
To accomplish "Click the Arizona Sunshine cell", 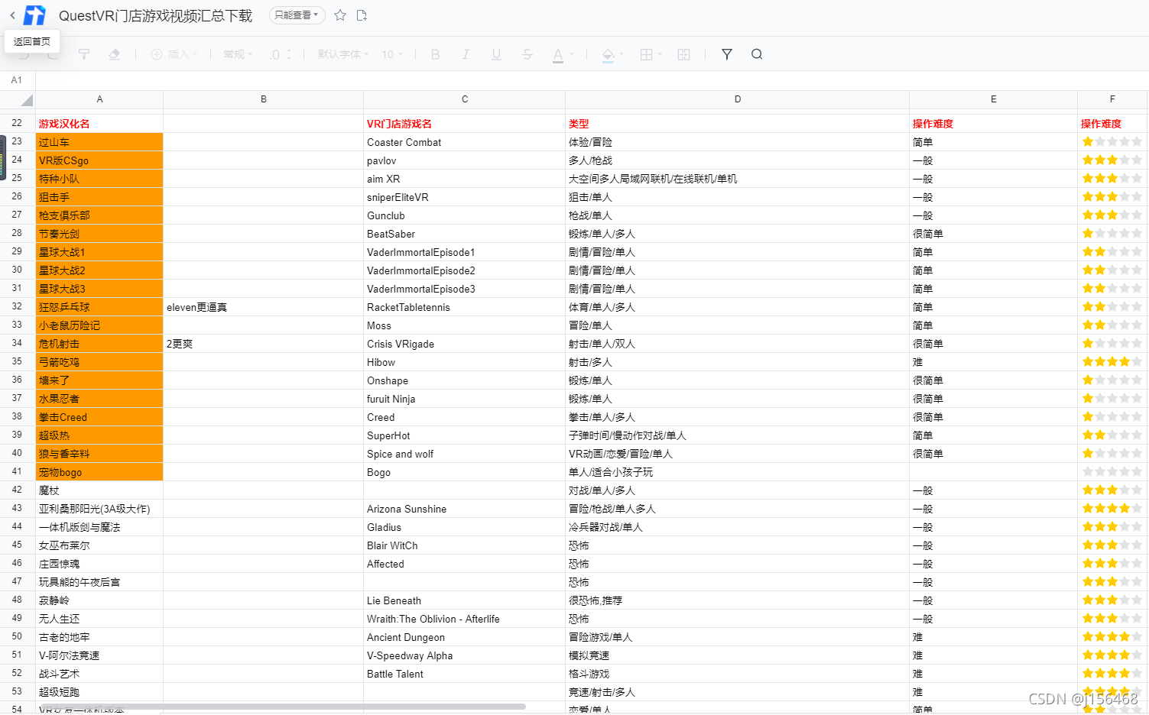I will [x=465, y=509].
